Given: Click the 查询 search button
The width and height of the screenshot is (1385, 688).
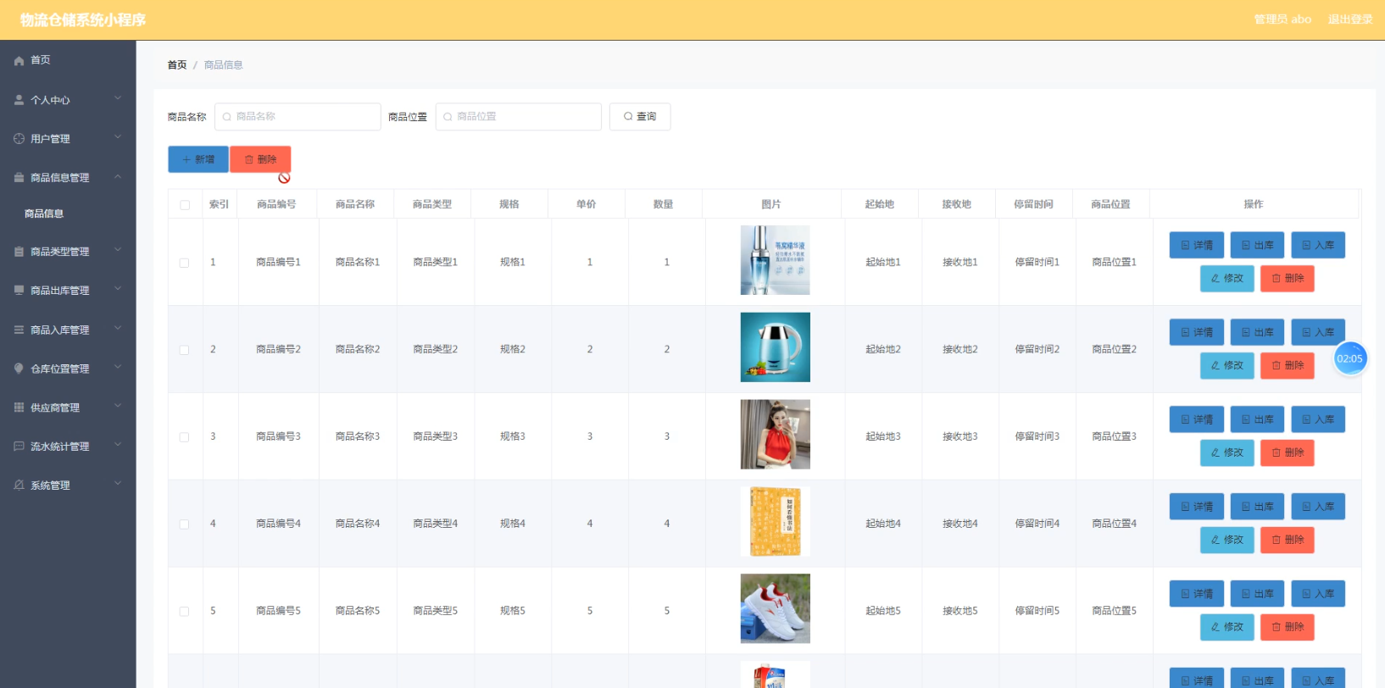Looking at the screenshot, I should click(640, 117).
